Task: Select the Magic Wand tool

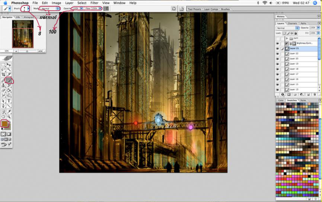Action: pos(9,70)
